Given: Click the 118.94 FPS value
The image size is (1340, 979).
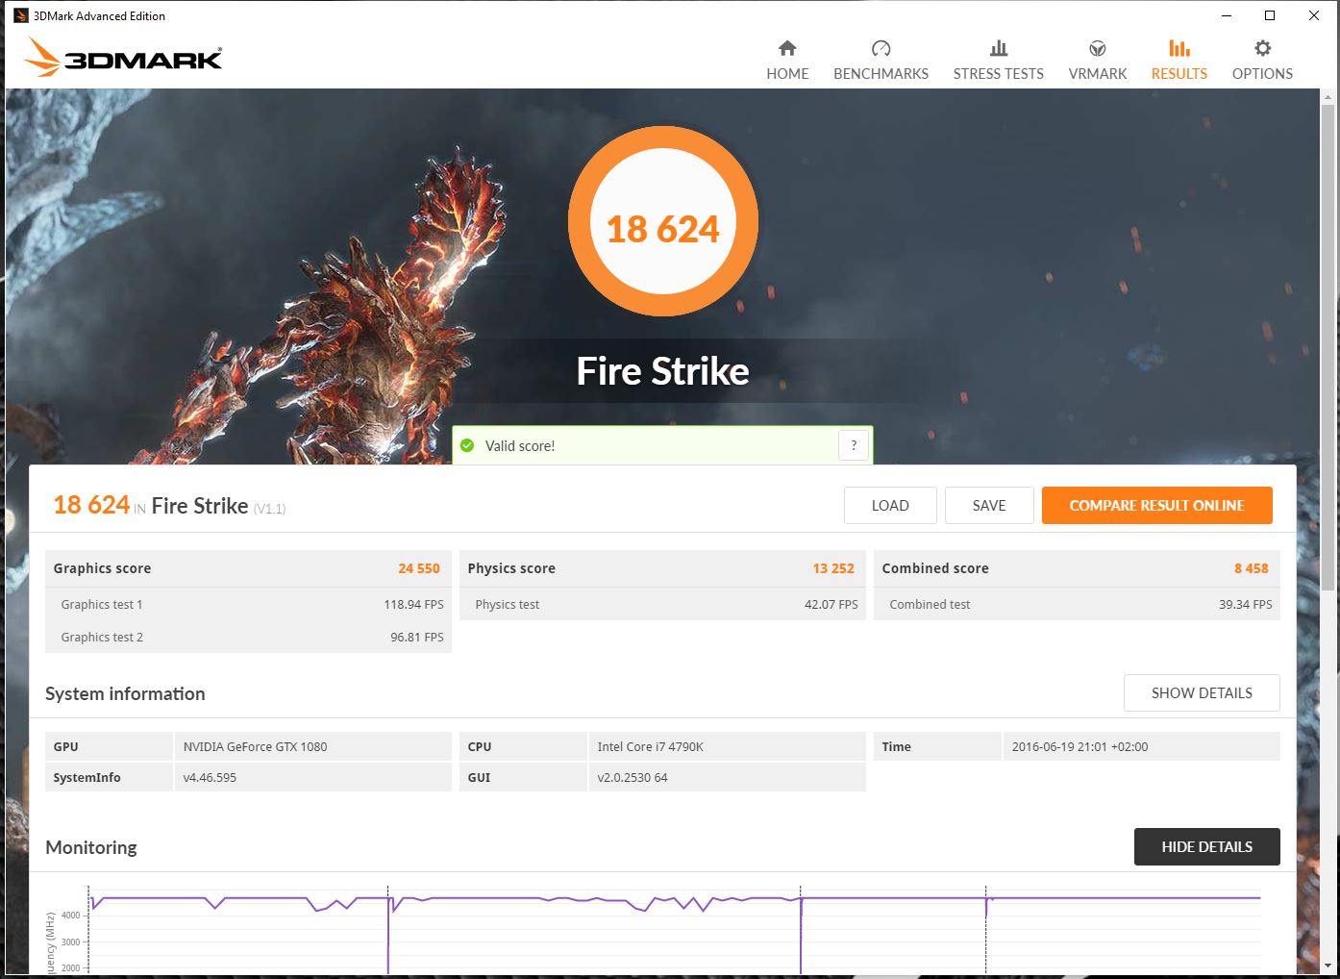Looking at the screenshot, I should (414, 604).
